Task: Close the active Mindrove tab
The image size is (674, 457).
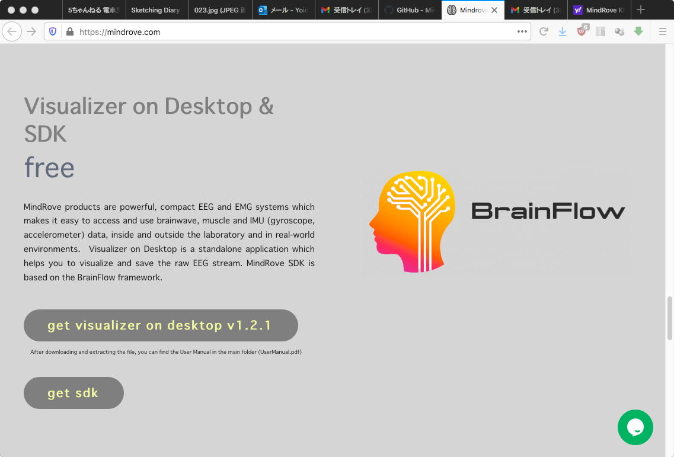Action: [494, 10]
